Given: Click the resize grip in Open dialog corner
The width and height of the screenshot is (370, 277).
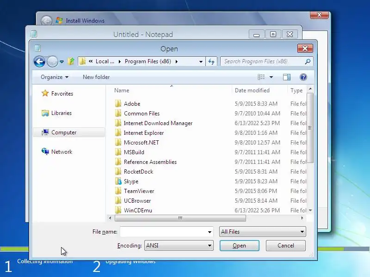Looking at the screenshot, I should pos(311,255).
